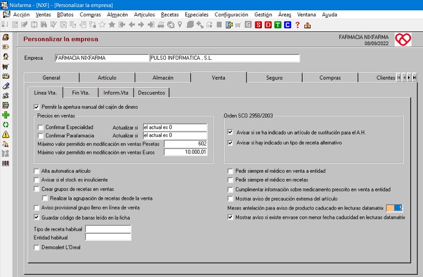Click the sidebar factory building icon
This screenshot has height=277, width=423.
[x=5, y=76]
